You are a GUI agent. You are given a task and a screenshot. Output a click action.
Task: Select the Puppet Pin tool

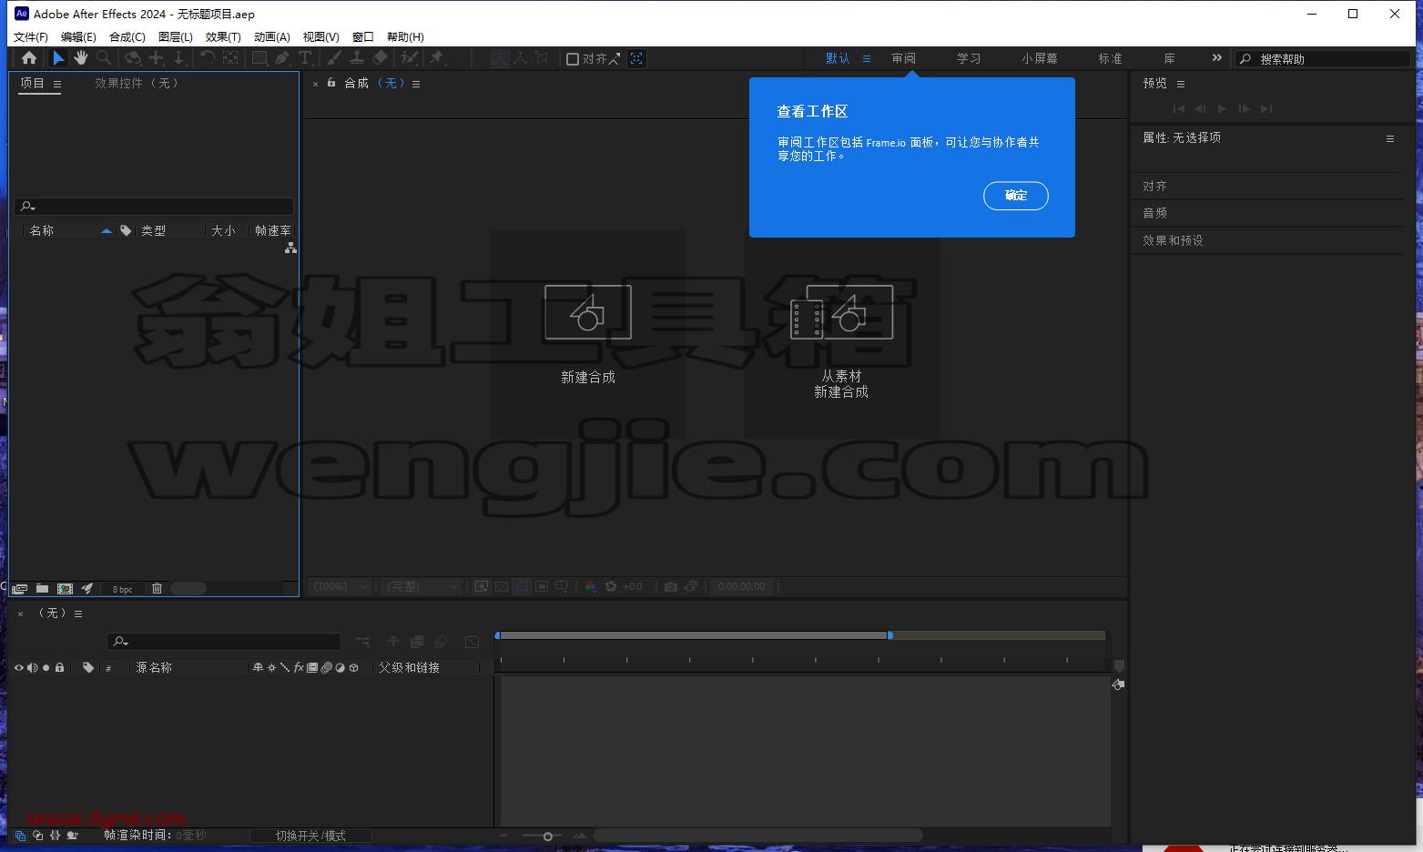tap(437, 58)
